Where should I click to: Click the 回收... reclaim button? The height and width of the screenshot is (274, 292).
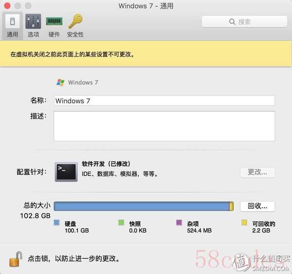coord(257,206)
